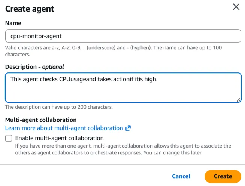Click the 'Create agent' dialog title
The height and width of the screenshot is (186, 245).
point(30,9)
